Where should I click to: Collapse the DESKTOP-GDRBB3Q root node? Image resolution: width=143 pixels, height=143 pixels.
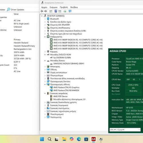[x=42, y=16]
